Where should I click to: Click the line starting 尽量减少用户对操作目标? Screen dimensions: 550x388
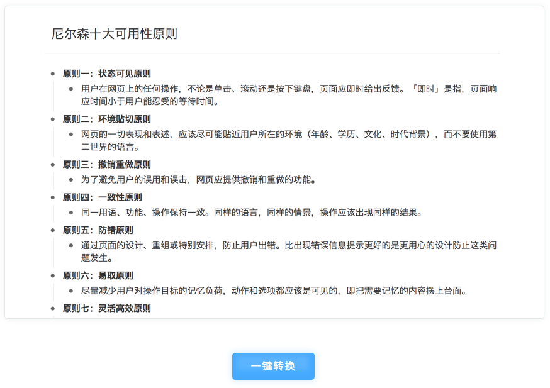click(273, 291)
